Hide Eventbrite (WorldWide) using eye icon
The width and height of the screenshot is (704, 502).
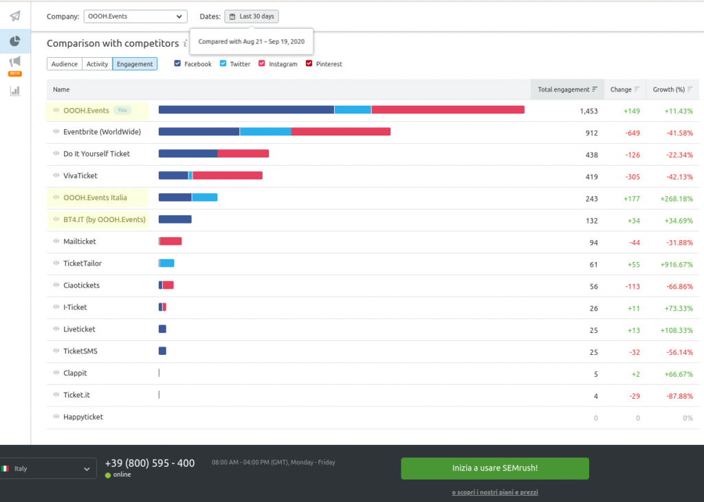point(56,132)
